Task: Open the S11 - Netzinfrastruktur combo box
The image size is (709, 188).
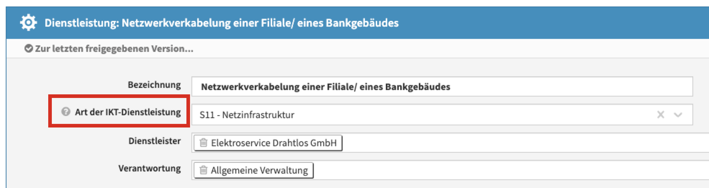Action: (x=396, y=115)
